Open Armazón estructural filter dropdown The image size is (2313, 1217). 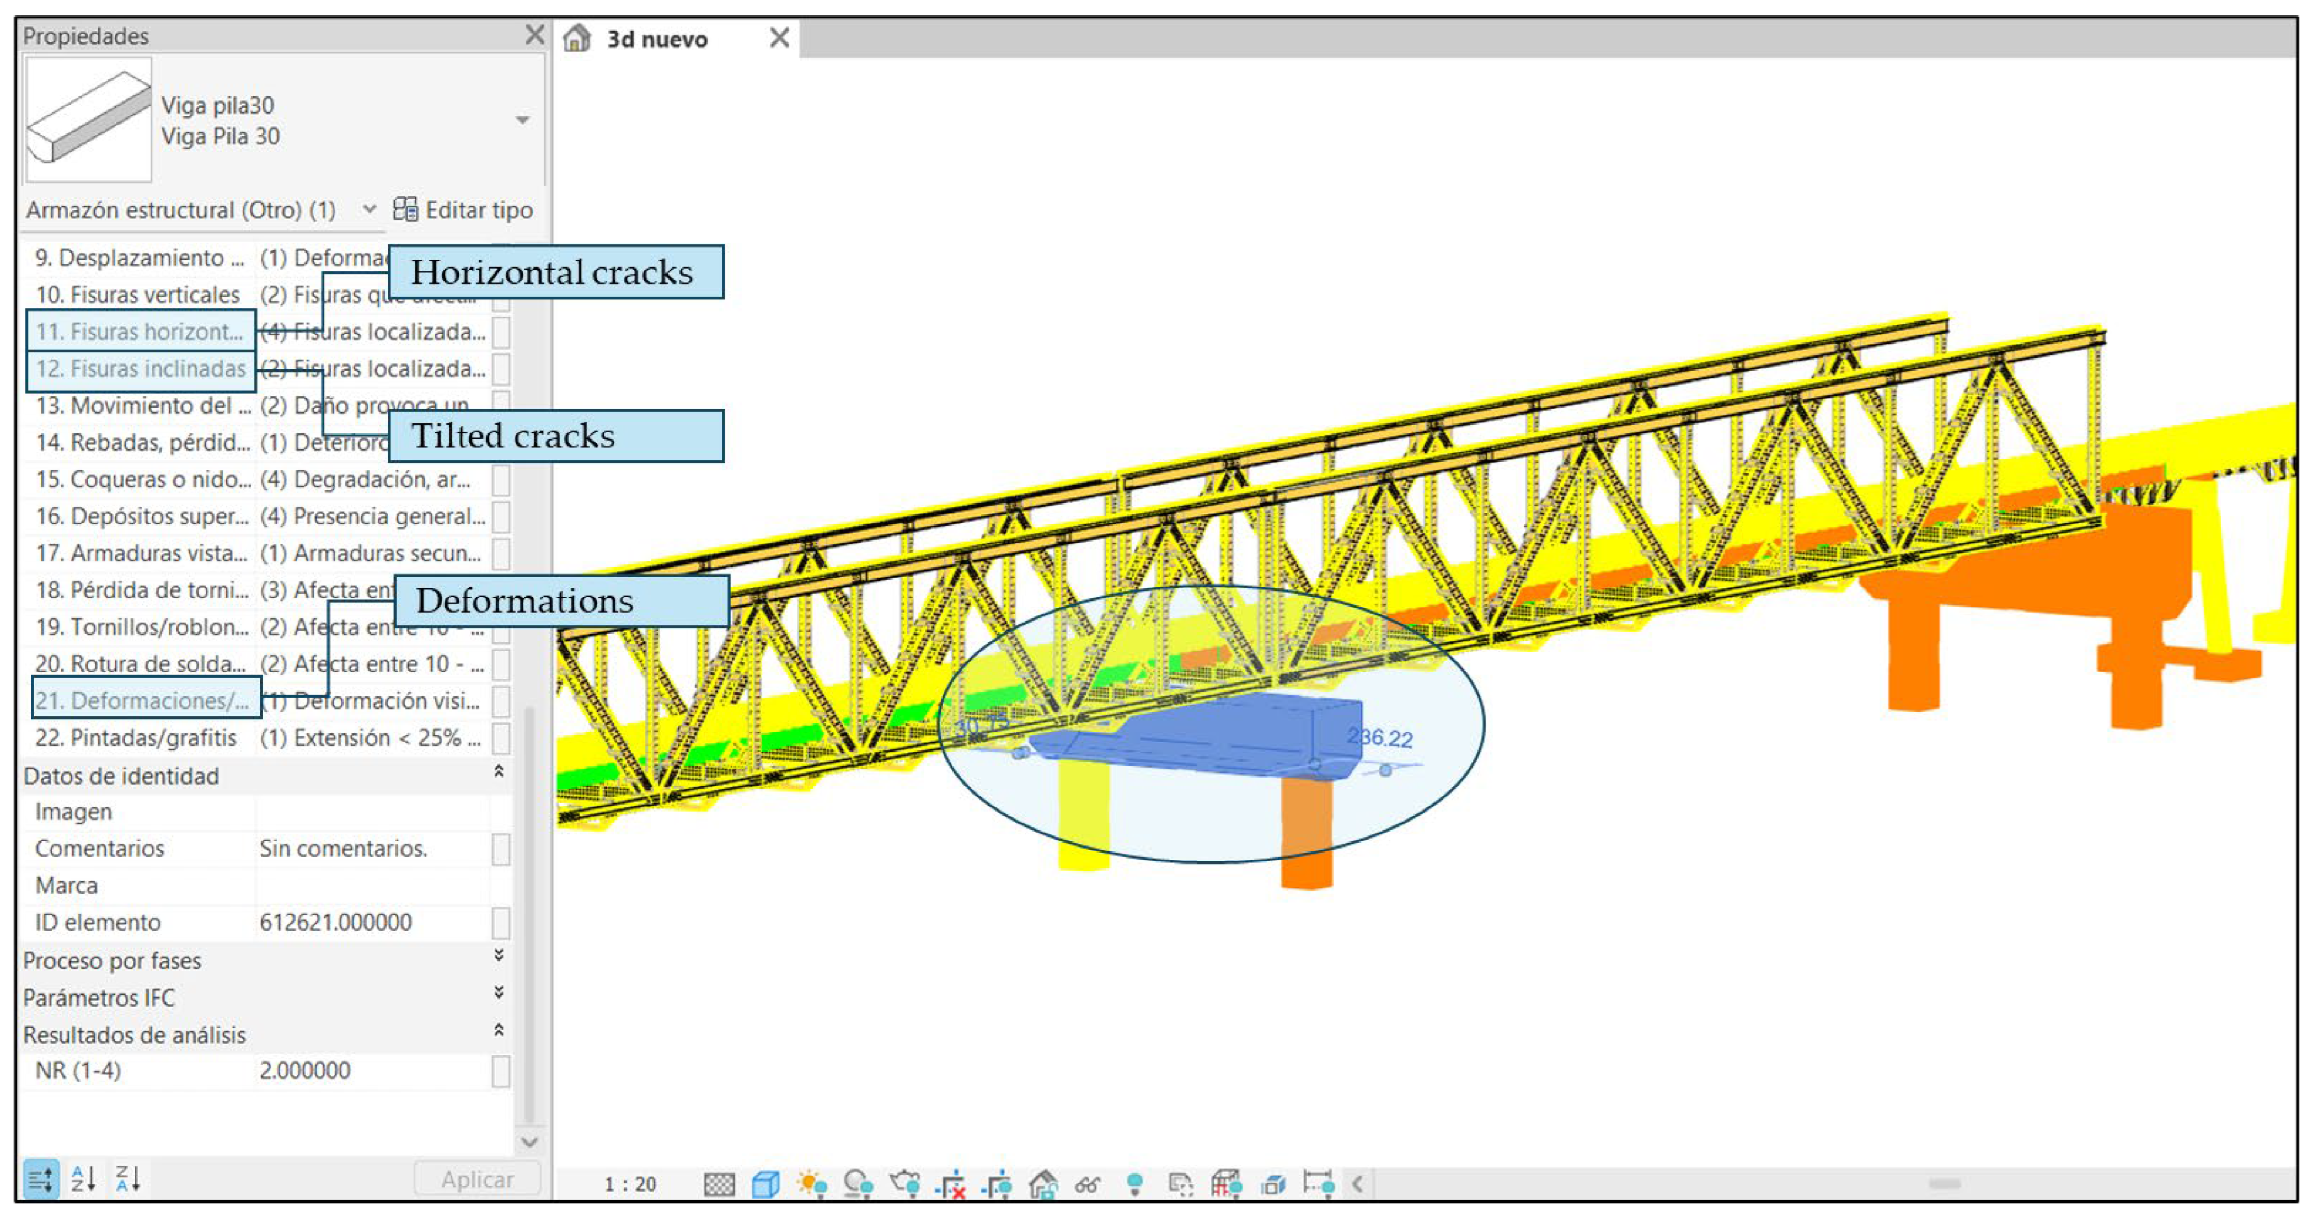368,210
